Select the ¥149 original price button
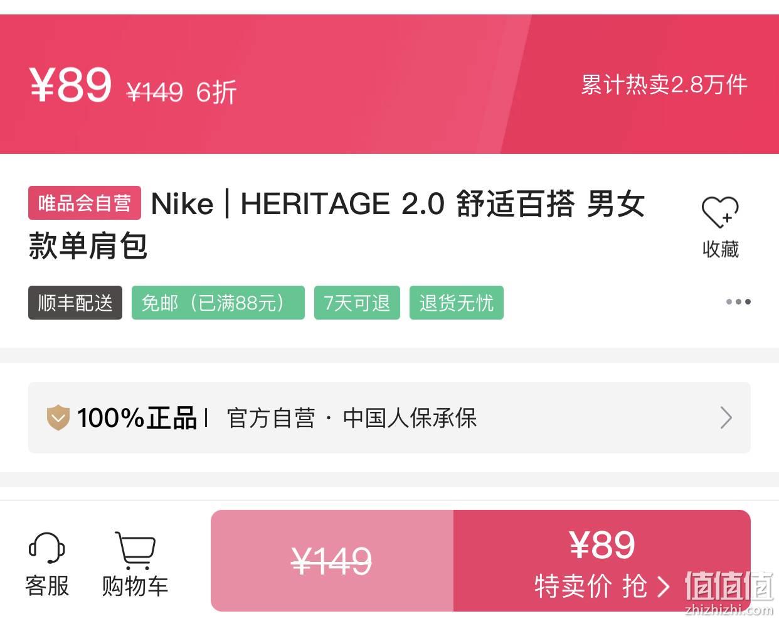The height and width of the screenshot is (621, 779). tap(332, 561)
